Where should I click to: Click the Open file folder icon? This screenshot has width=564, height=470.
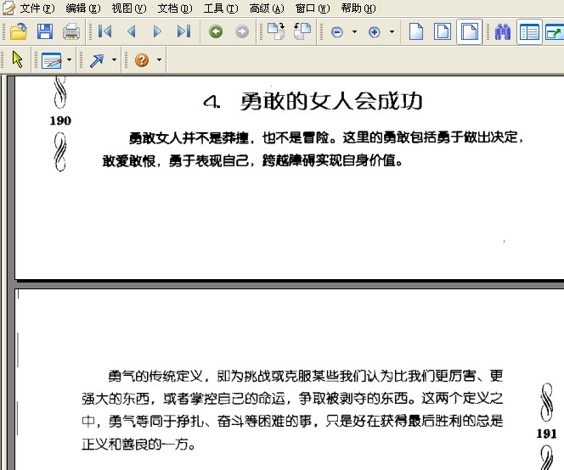(x=19, y=31)
